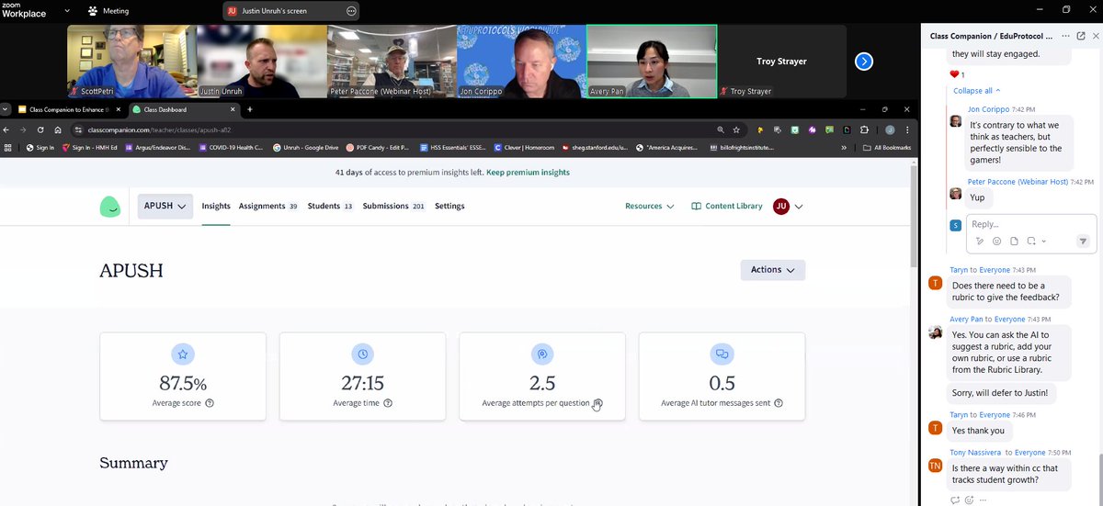1103x506 pixels.
Task: Expand hidden bookmarks overflow chevron
Action: point(844,147)
